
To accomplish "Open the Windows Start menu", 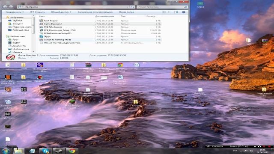I will pos(6,151).
